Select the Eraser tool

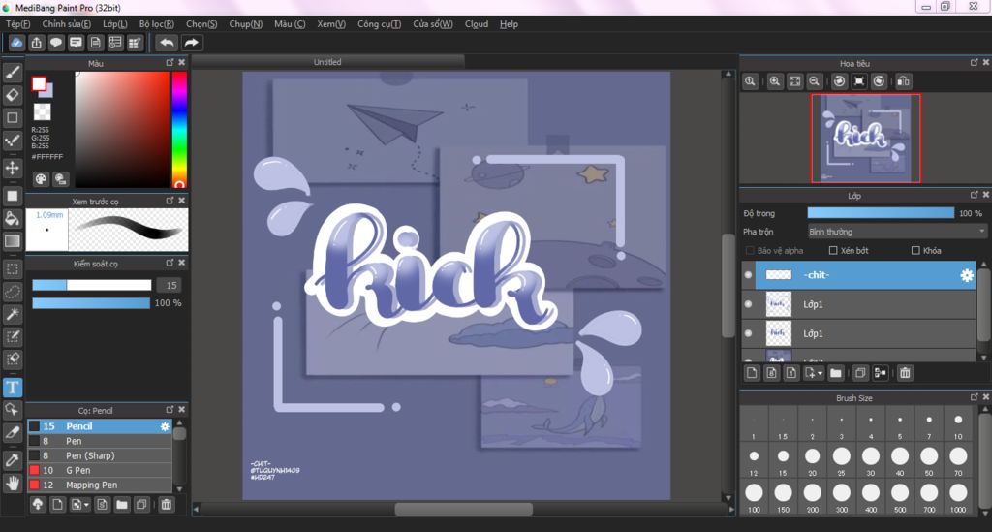tap(13, 95)
